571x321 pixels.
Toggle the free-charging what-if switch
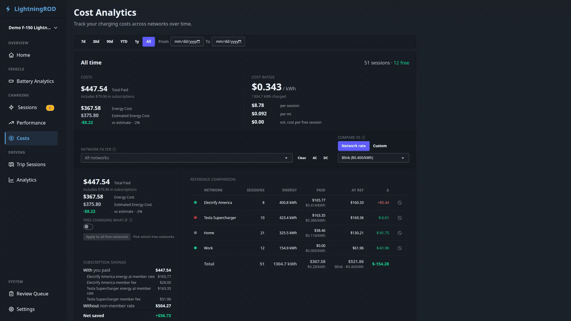[x=88, y=227]
